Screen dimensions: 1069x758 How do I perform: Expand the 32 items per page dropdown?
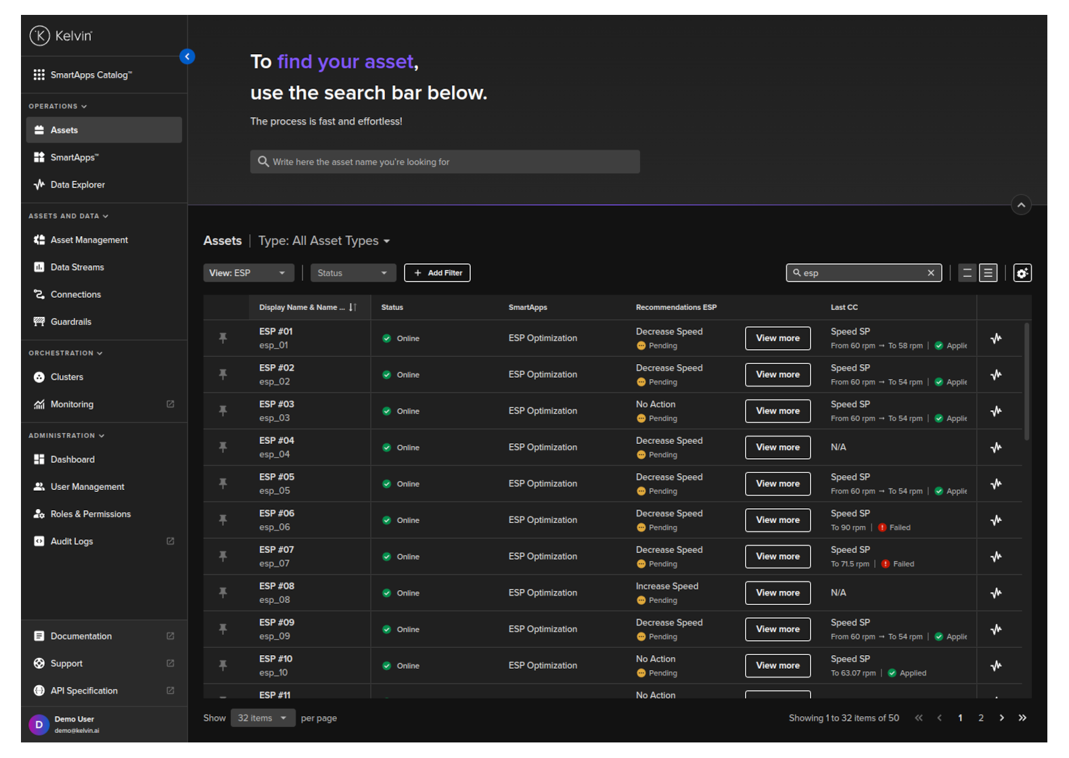pyautogui.click(x=263, y=718)
